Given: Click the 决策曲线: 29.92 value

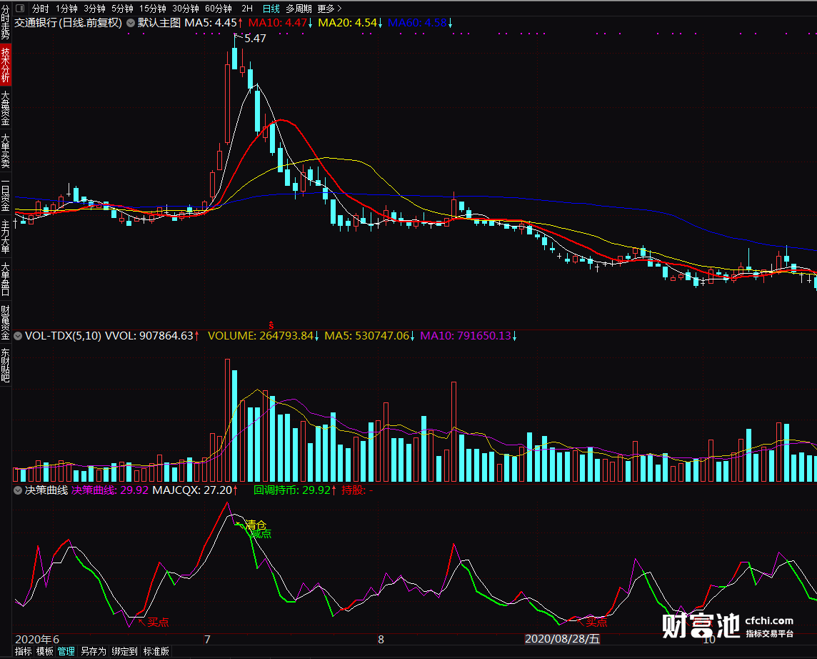Looking at the screenshot, I should [110, 490].
